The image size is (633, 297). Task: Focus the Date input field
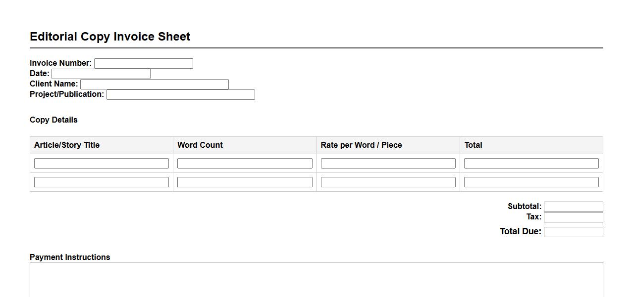[101, 74]
